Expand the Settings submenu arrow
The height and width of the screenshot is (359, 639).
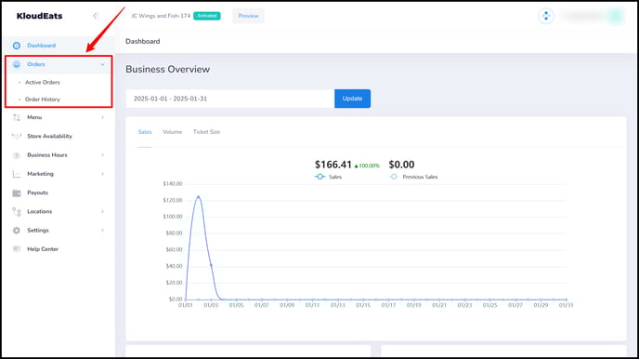pos(103,231)
